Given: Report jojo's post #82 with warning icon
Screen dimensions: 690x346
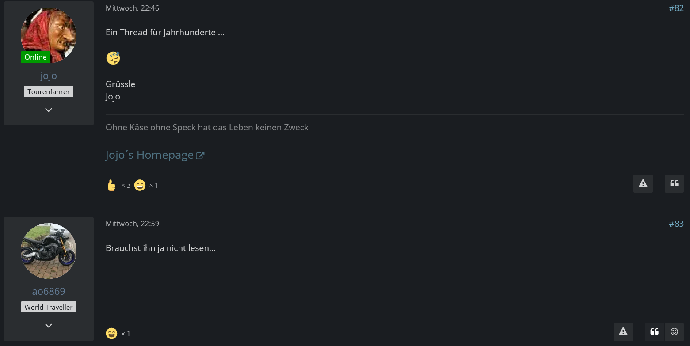Looking at the screenshot, I should [643, 184].
